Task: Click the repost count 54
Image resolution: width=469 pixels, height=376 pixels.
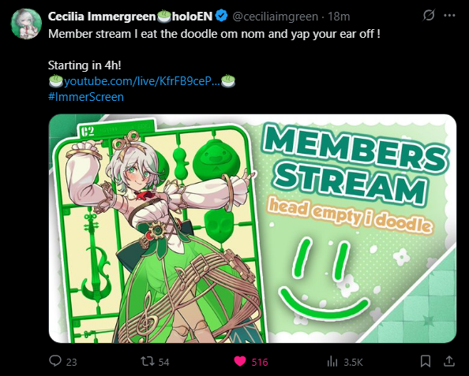Action: pos(163,363)
